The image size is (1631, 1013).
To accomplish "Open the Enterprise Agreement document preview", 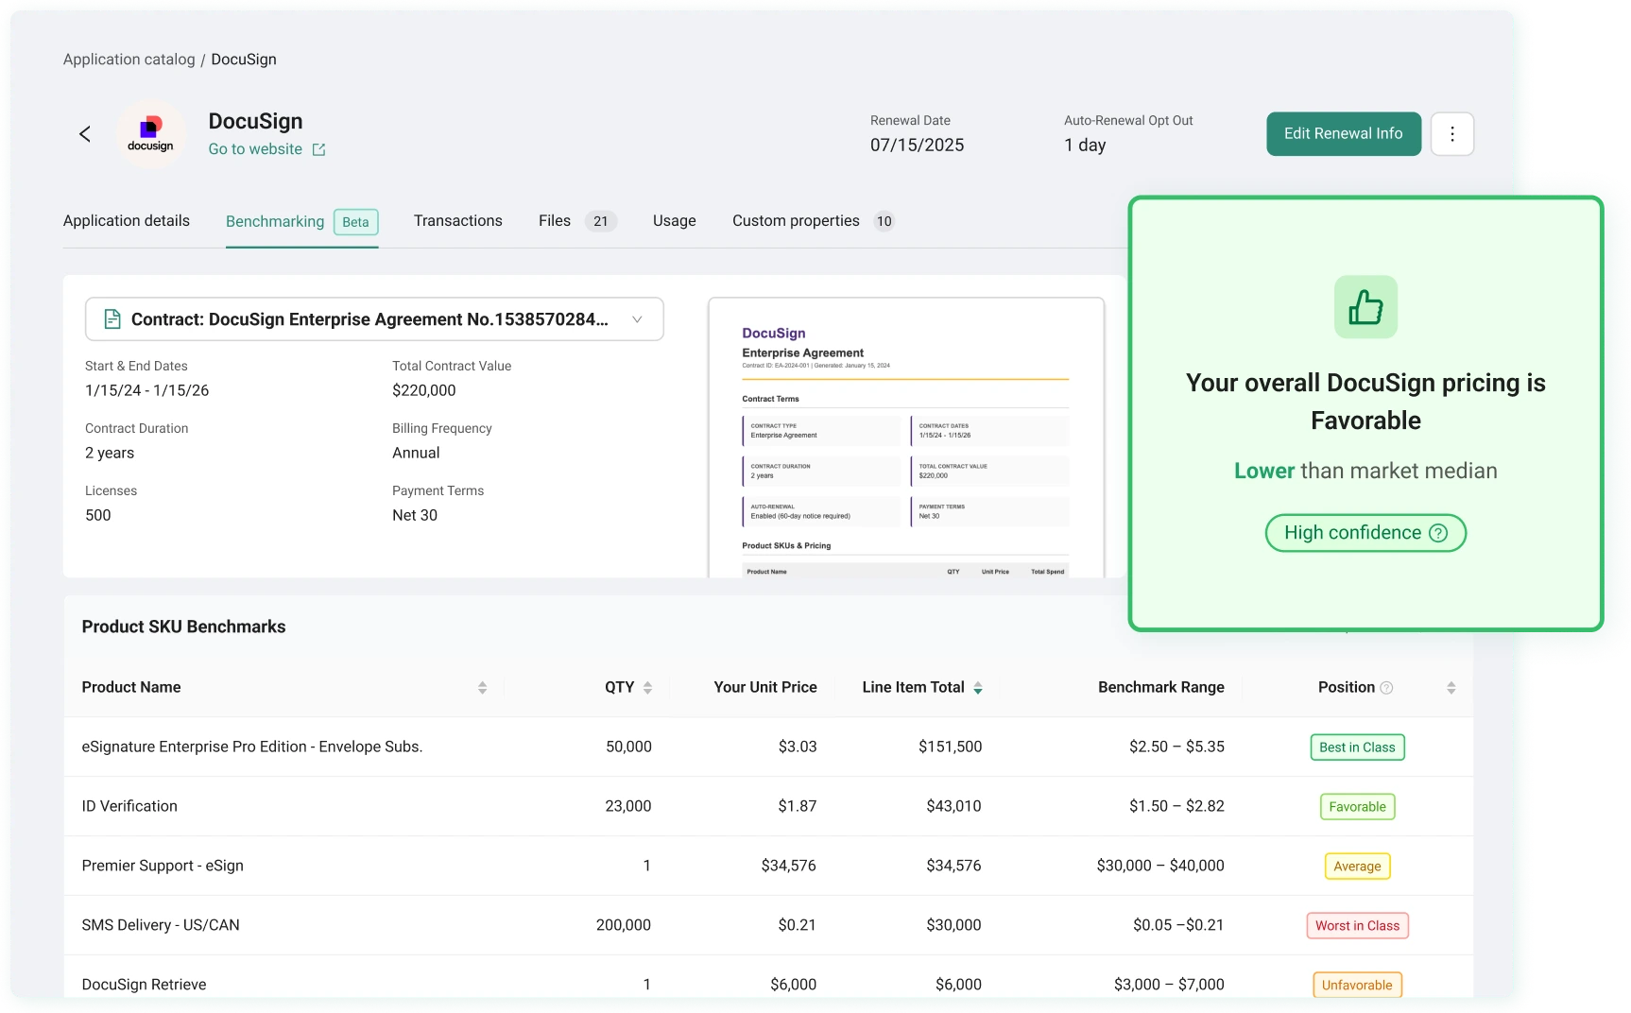I will [906, 438].
